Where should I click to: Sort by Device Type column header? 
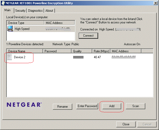(25, 23)
